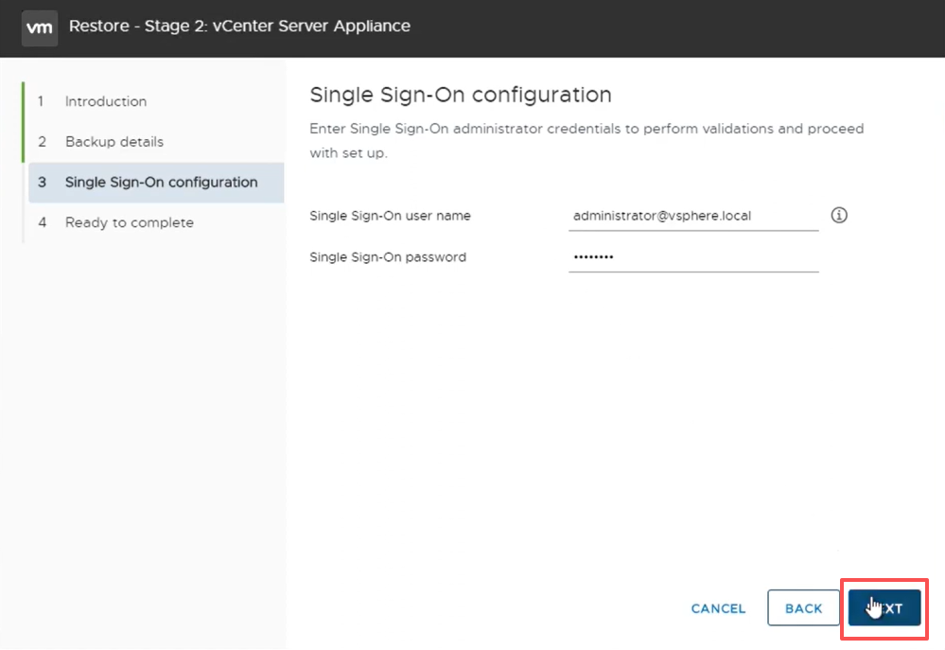Click the VMware vm logo icon
945x650 pixels.
(x=40, y=27)
